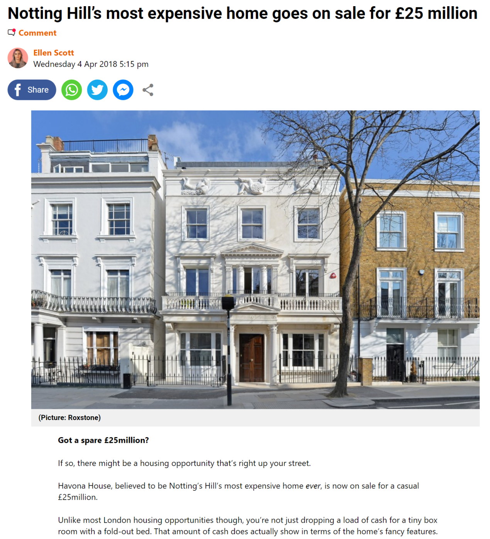Open author page for Ellen Scott
The image size is (490, 539).
pos(54,53)
